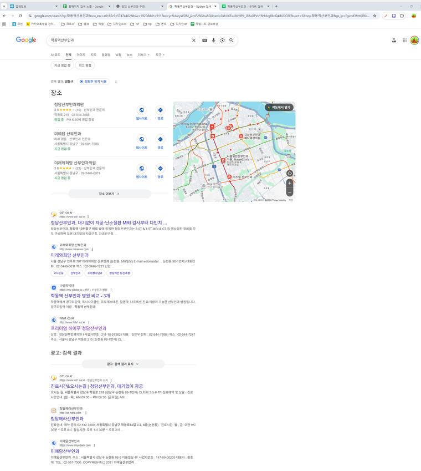This screenshot has height=471, width=421.
Task: Click 지도에서 열기 button on map
Action: (x=279, y=107)
